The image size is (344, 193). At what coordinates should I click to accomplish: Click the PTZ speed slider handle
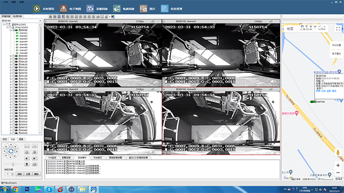pos(13,164)
